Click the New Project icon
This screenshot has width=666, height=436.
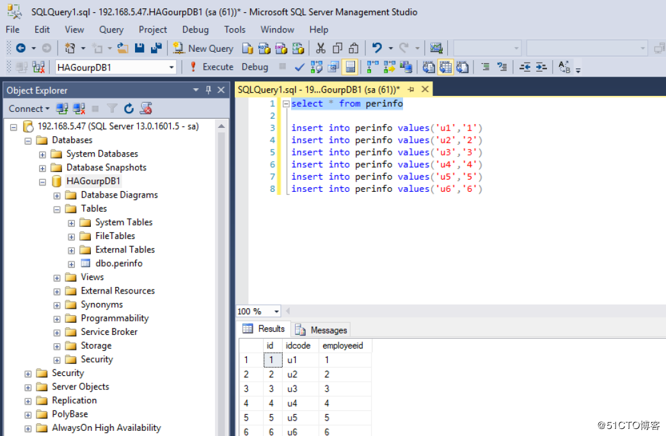coord(70,49)
